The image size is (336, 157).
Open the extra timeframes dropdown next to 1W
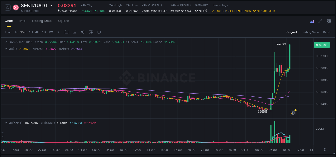pyautogui.click(x=58, y=32)
